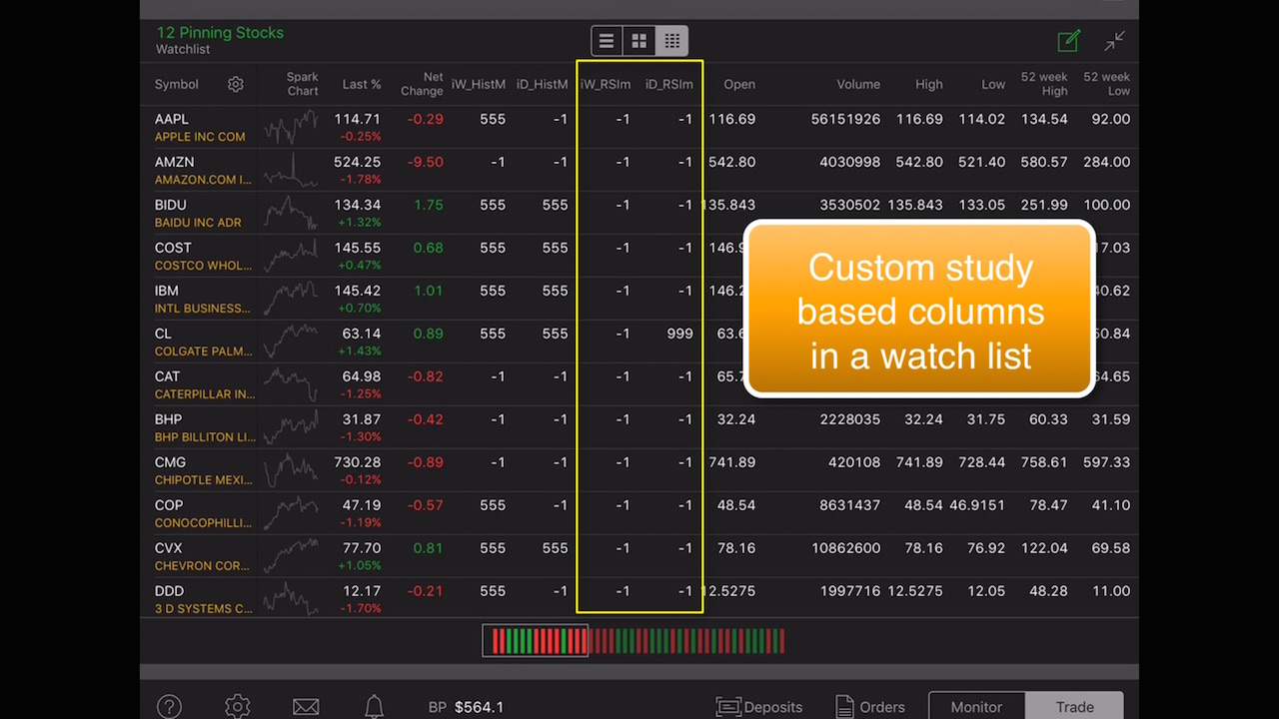Click the highlighted heat map section
This screenshot has width=1279, height=719.
click(x=537, y=641)
